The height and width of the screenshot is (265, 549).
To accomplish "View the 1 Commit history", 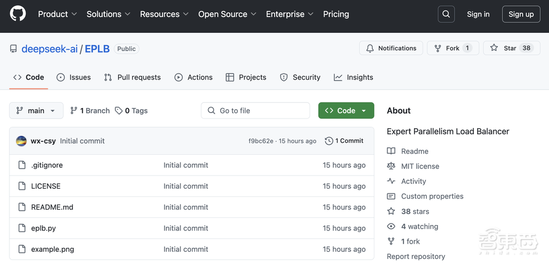I will coord(344,141).
